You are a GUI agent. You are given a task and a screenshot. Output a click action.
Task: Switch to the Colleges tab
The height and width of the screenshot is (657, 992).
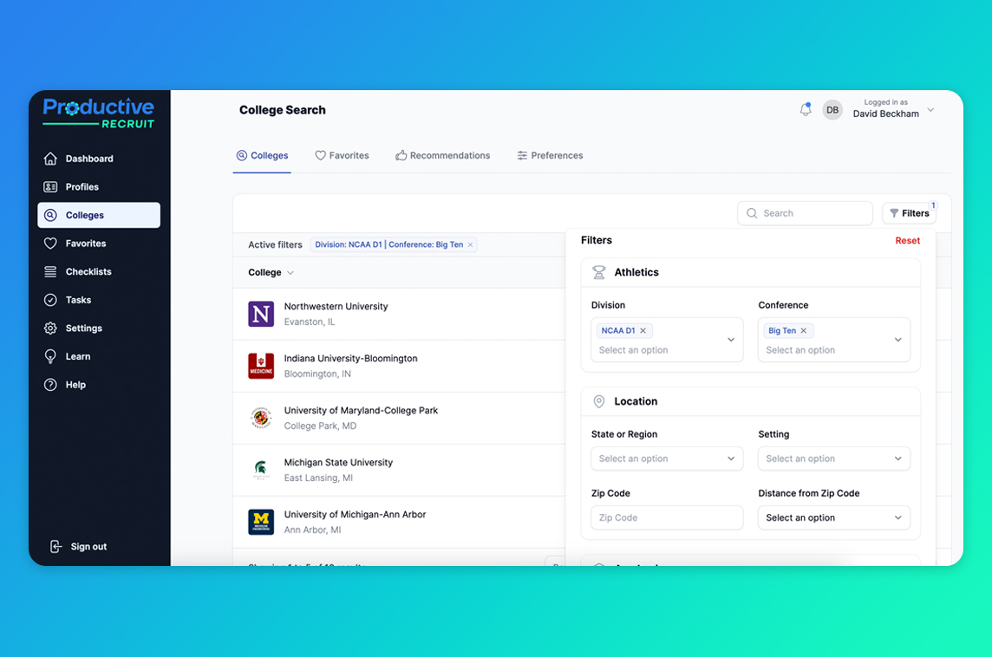tap(262, 155)
